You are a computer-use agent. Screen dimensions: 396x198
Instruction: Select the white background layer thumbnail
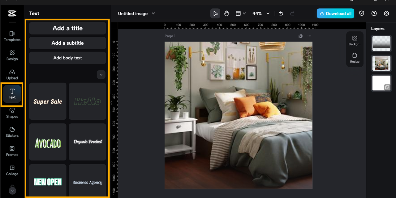click(x=381, y=83)
